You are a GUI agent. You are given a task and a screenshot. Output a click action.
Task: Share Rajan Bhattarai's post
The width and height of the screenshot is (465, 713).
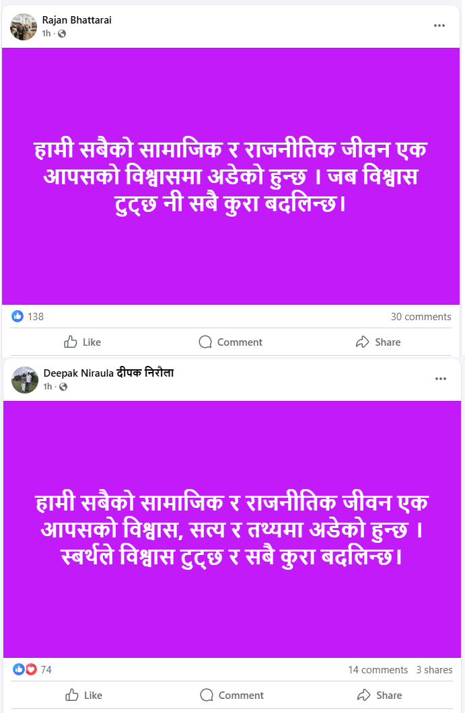tap(378, 342)
